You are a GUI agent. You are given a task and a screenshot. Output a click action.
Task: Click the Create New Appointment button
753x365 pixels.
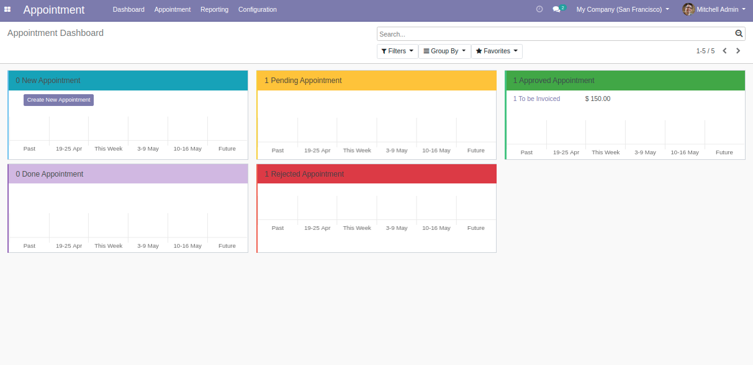(59, 100)
